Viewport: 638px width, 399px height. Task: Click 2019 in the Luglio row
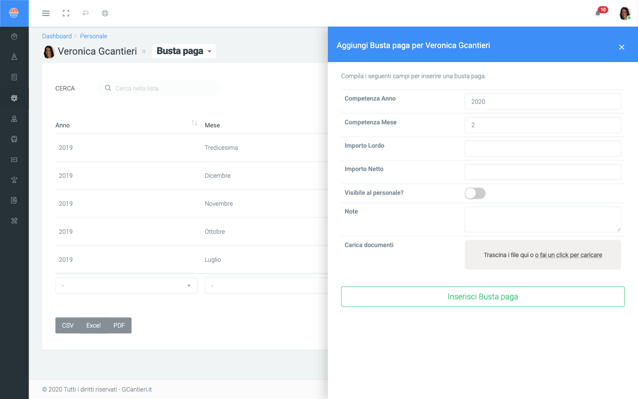pos(66,259)
